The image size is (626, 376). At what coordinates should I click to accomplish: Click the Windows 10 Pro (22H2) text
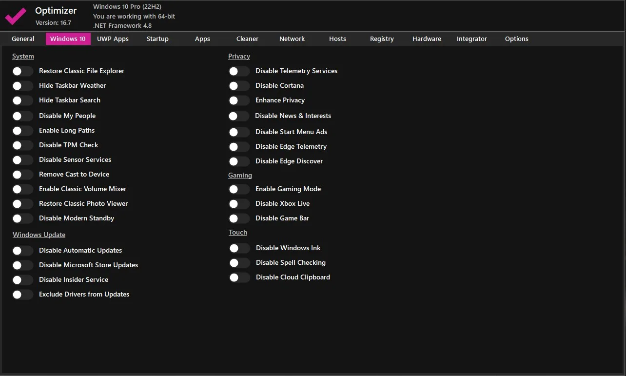click(127, 7)
